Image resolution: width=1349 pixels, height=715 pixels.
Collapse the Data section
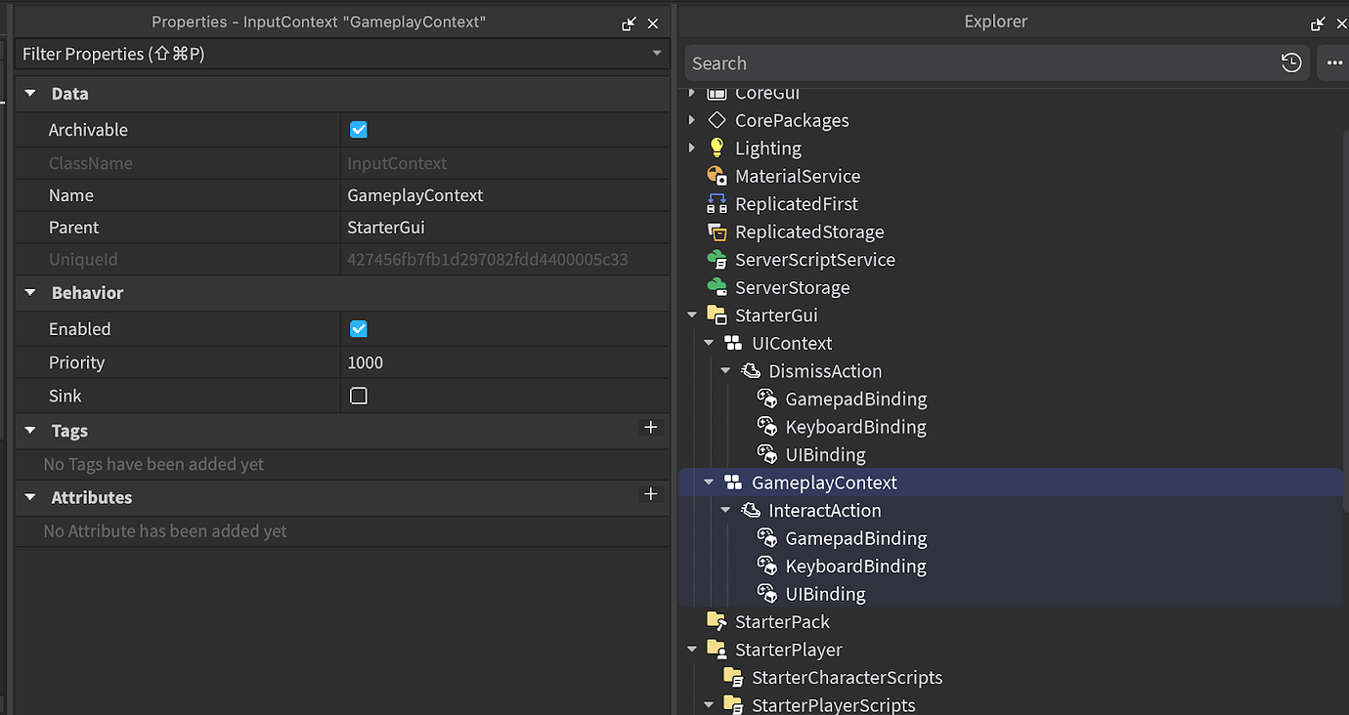click(x=30, y=94)
